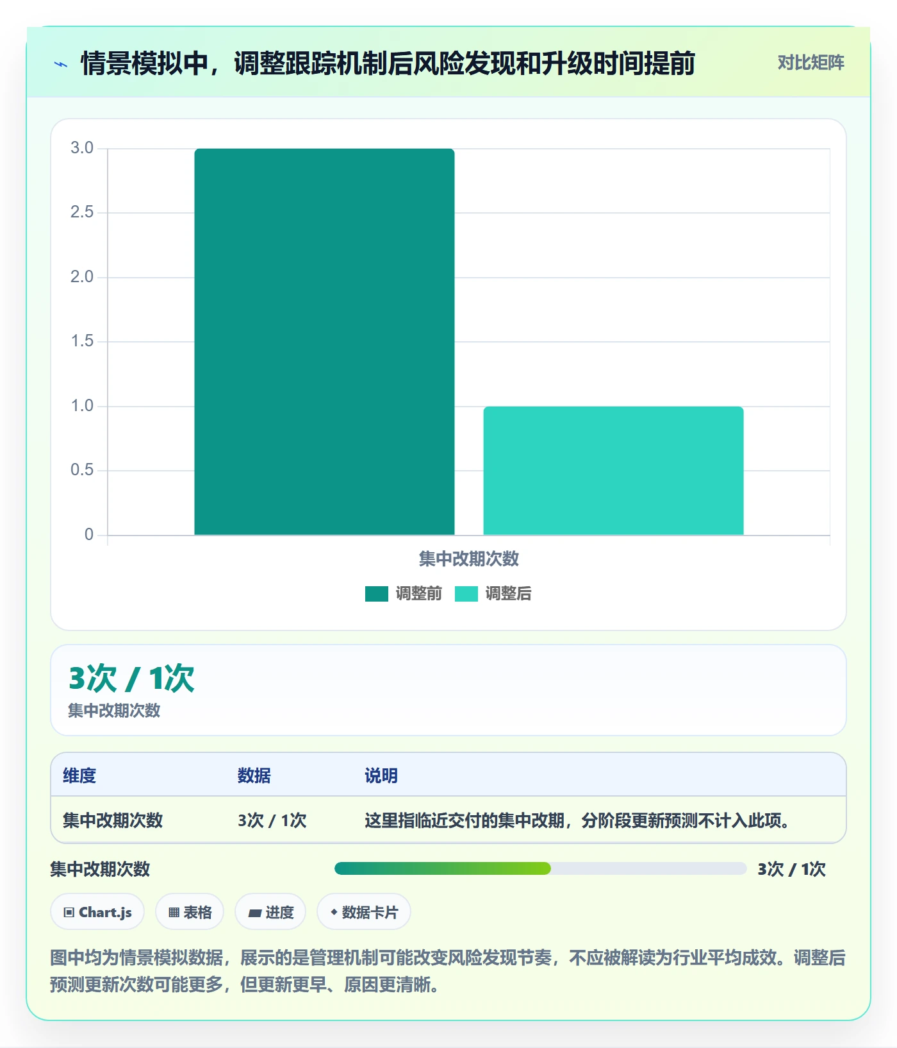Screen dimensions: 897x1048
Task: Toggle the 调整前 legend color swatch
Action: tap(377, 594)
